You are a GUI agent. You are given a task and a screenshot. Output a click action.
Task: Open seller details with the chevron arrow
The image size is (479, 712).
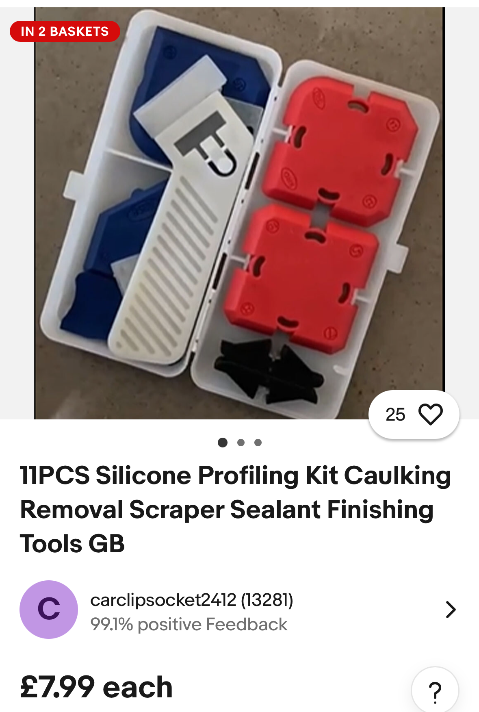451,610
